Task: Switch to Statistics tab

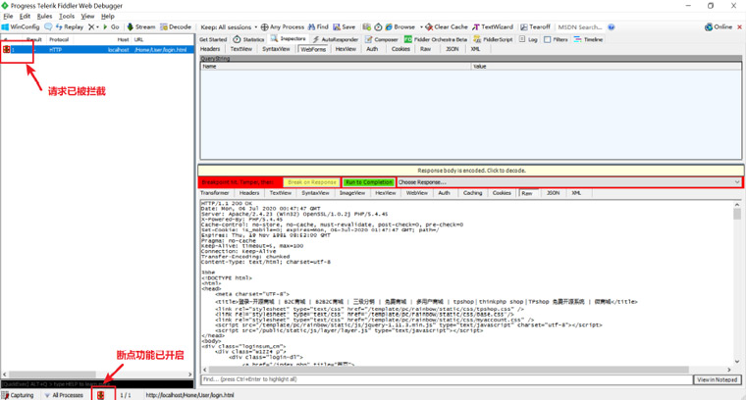Action: [248, 39]
